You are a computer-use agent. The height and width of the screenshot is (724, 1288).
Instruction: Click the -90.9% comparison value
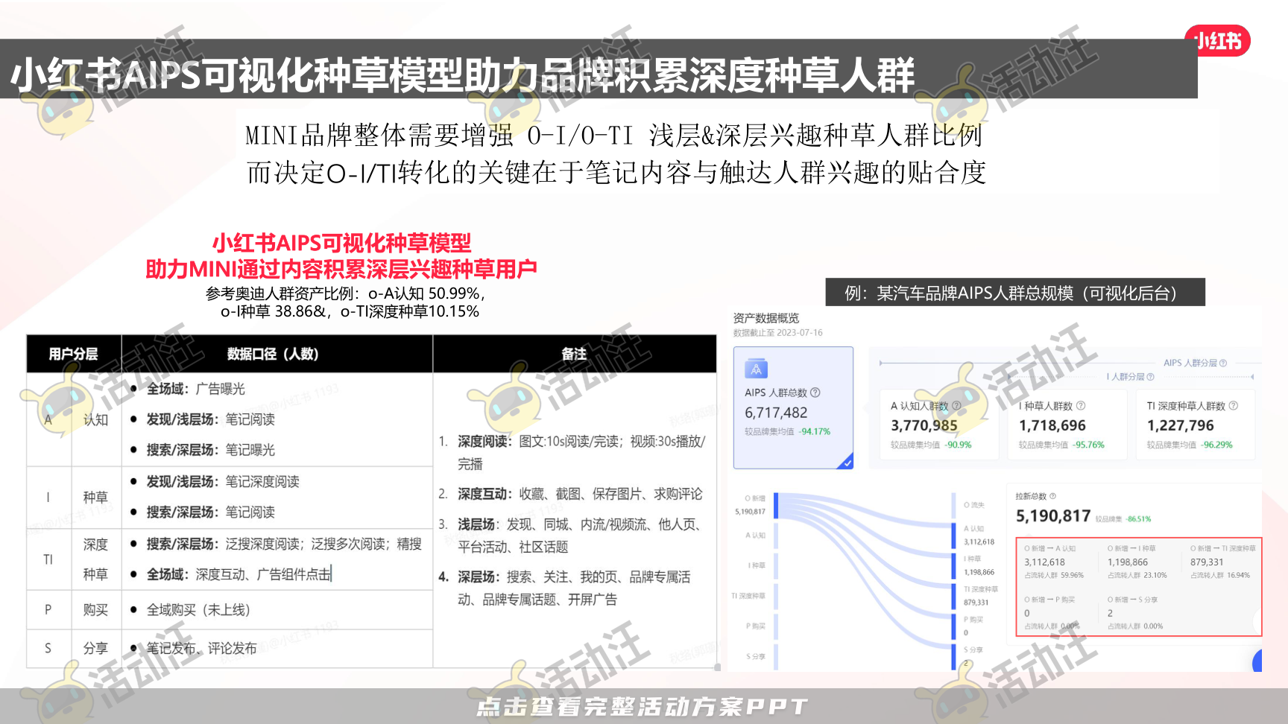point(958,445)
